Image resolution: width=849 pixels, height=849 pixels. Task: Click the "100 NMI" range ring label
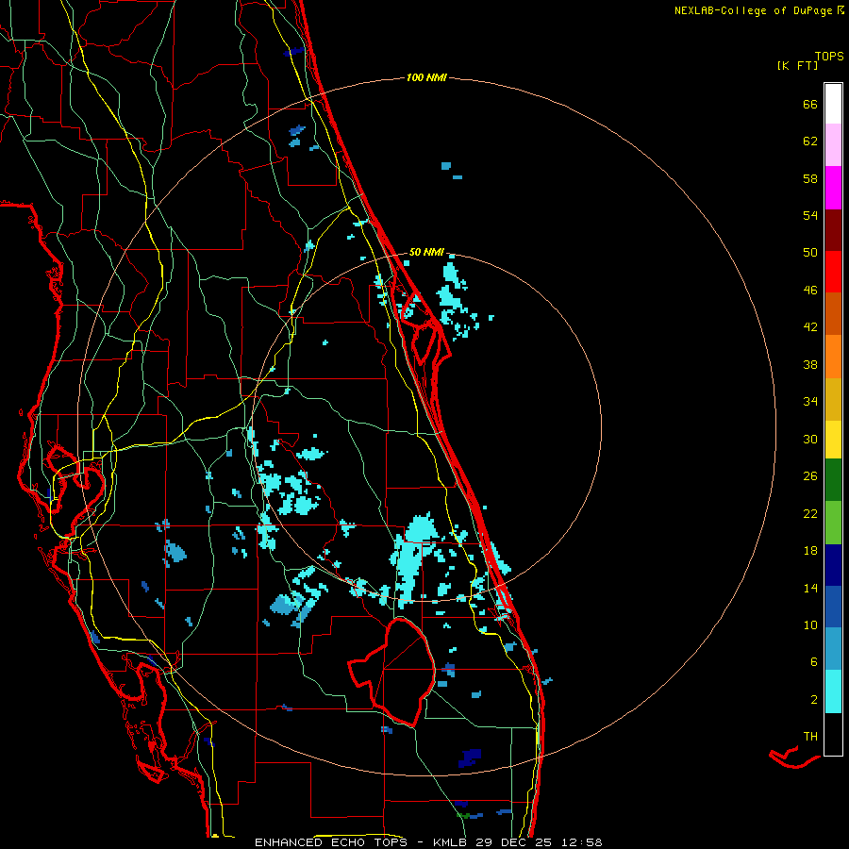[x=426, y=77]
